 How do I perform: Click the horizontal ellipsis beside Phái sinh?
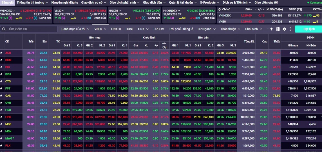[x=268, y=29]
